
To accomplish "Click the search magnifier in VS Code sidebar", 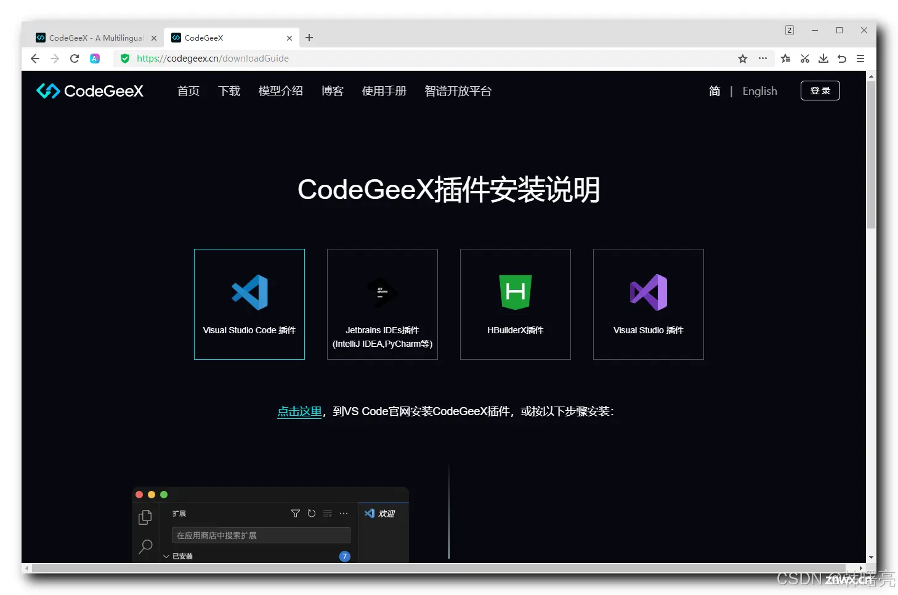I will (145, 546).
